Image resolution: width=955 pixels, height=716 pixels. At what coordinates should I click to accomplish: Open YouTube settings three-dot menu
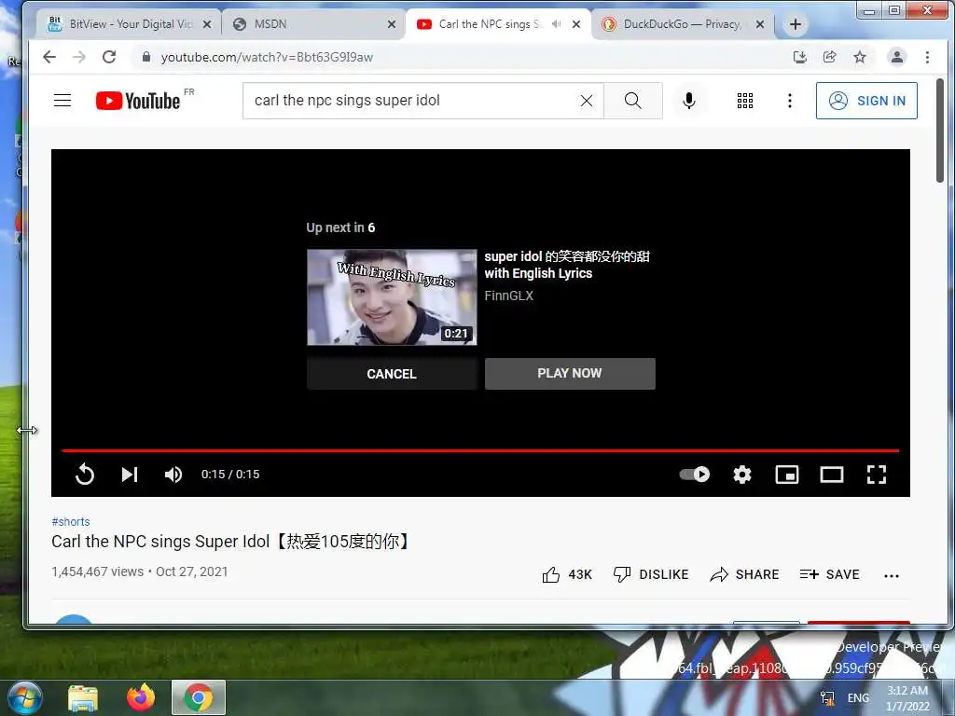tap(789, 101)
